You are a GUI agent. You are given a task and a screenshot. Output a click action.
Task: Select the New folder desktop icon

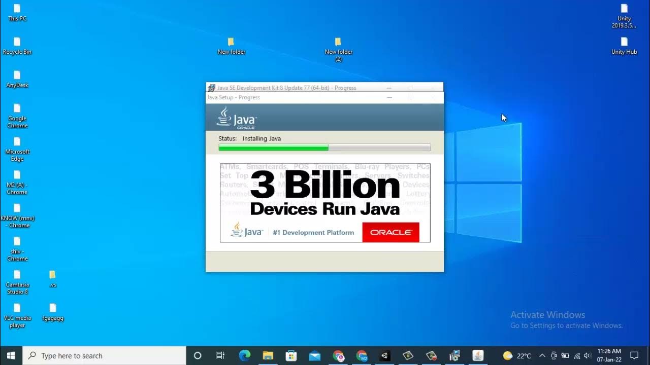click(232, 46)
